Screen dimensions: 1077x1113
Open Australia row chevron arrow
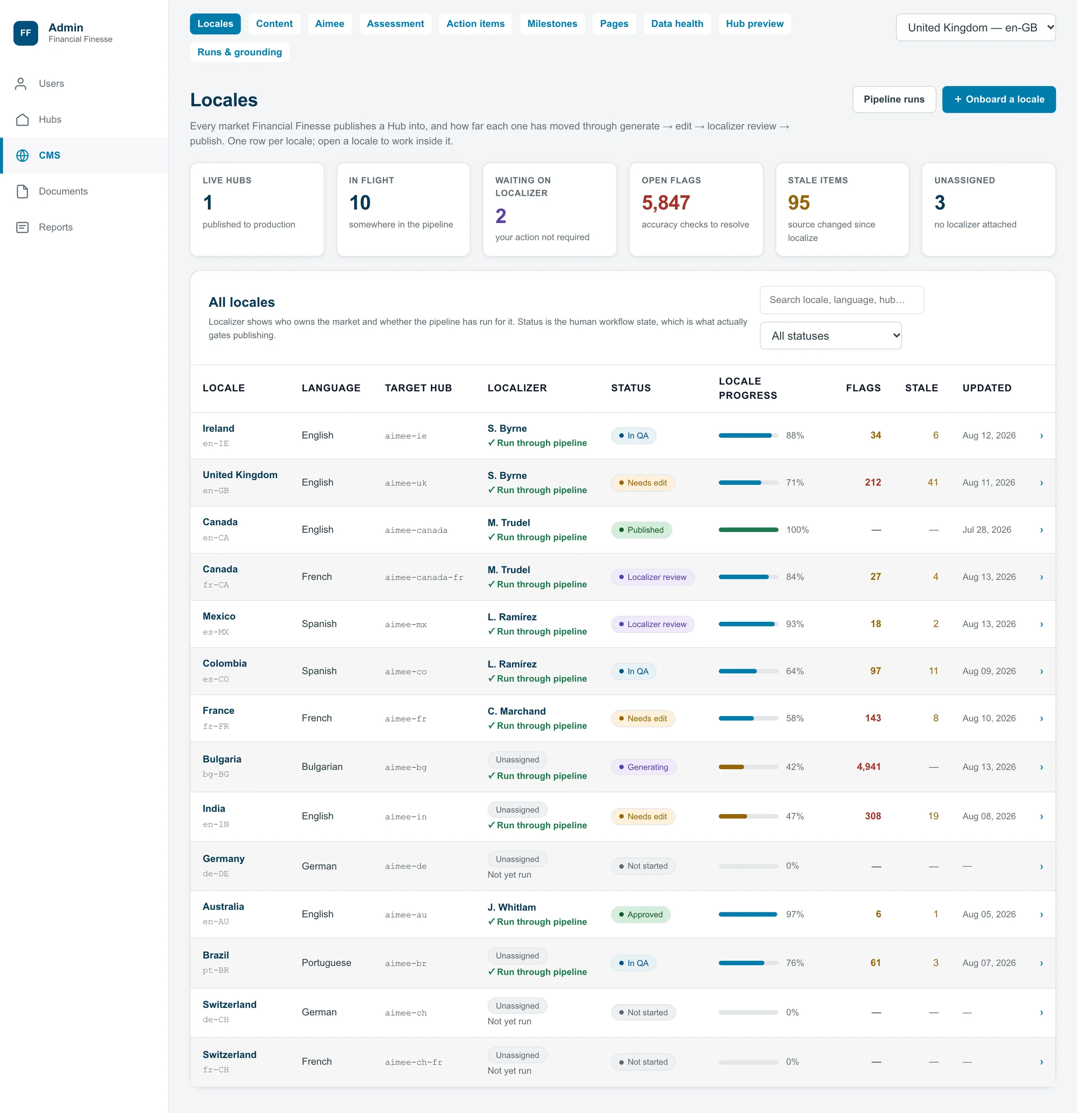(x=1041, y=915)
